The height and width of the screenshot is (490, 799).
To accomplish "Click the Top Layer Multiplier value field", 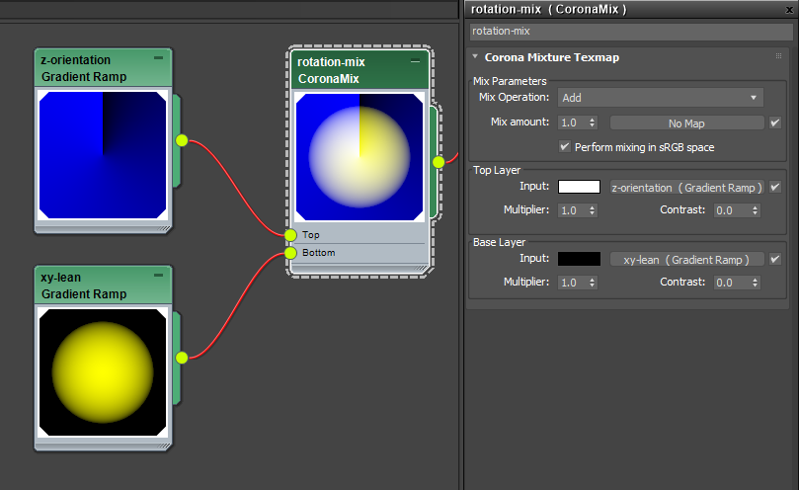I will pos(573,210).
